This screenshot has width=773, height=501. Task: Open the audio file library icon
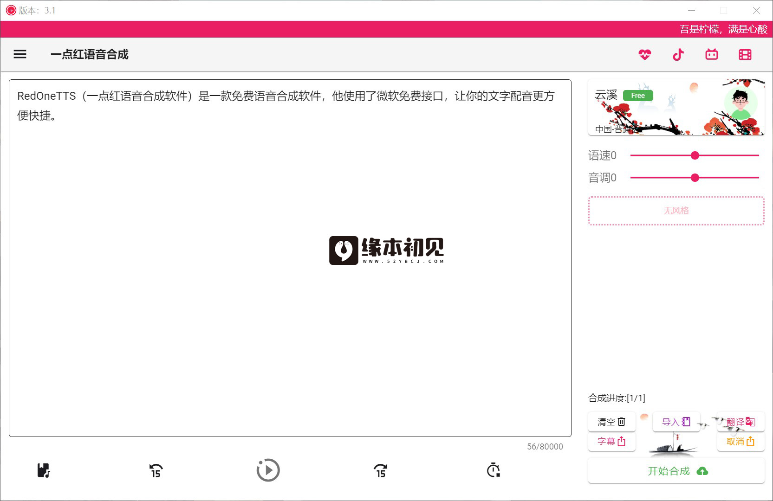coord(44,470)
